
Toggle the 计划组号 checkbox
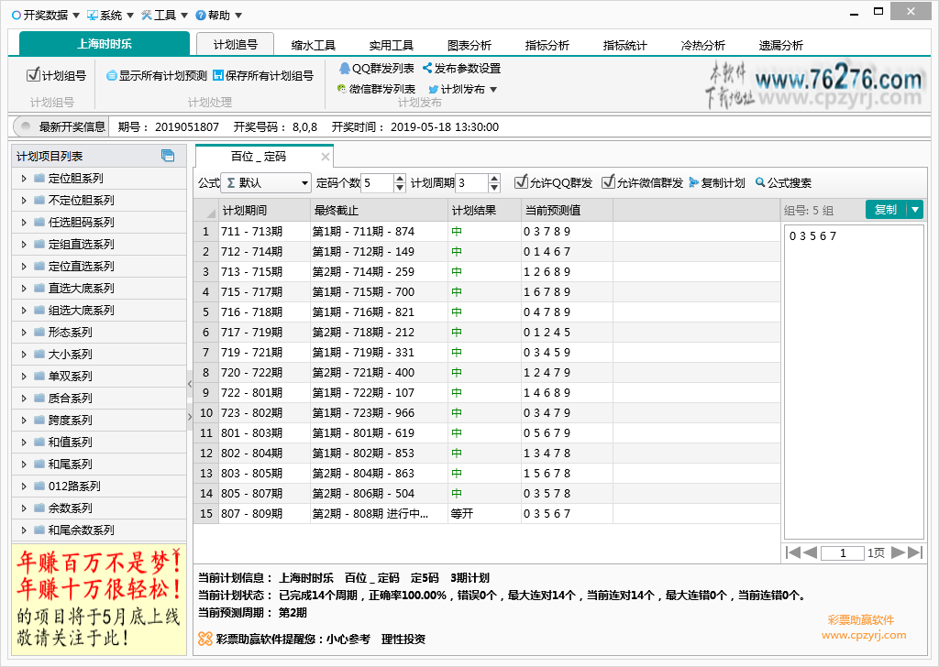click(34, 75)
